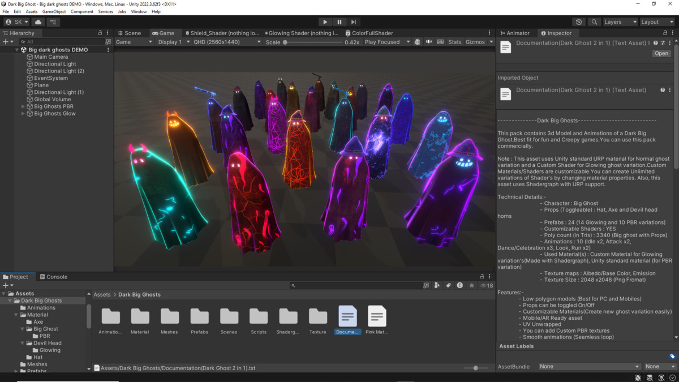Expand the Big Ghosts PBR hierarchy item
Screen dimensions: 679x382
[x=23, y=106]
